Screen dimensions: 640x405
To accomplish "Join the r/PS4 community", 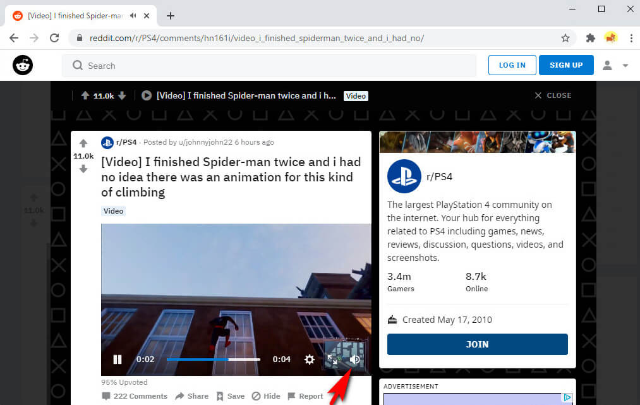I will click(477, 344).
